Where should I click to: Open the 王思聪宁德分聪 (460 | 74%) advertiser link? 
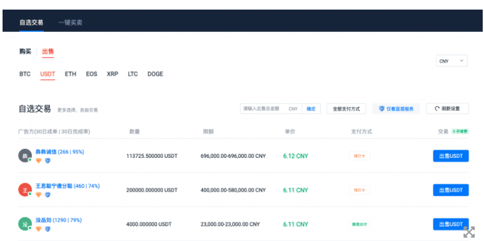68,186
